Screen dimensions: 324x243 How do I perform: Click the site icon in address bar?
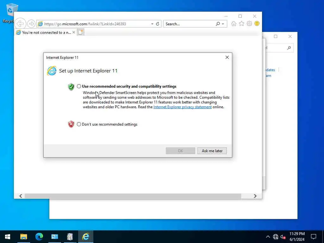(x=40, y=24)
